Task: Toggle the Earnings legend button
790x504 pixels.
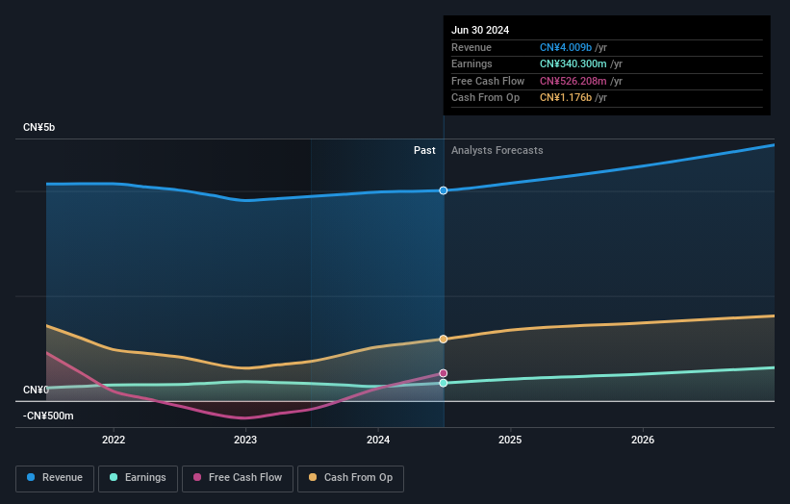Action: [138, 478]
